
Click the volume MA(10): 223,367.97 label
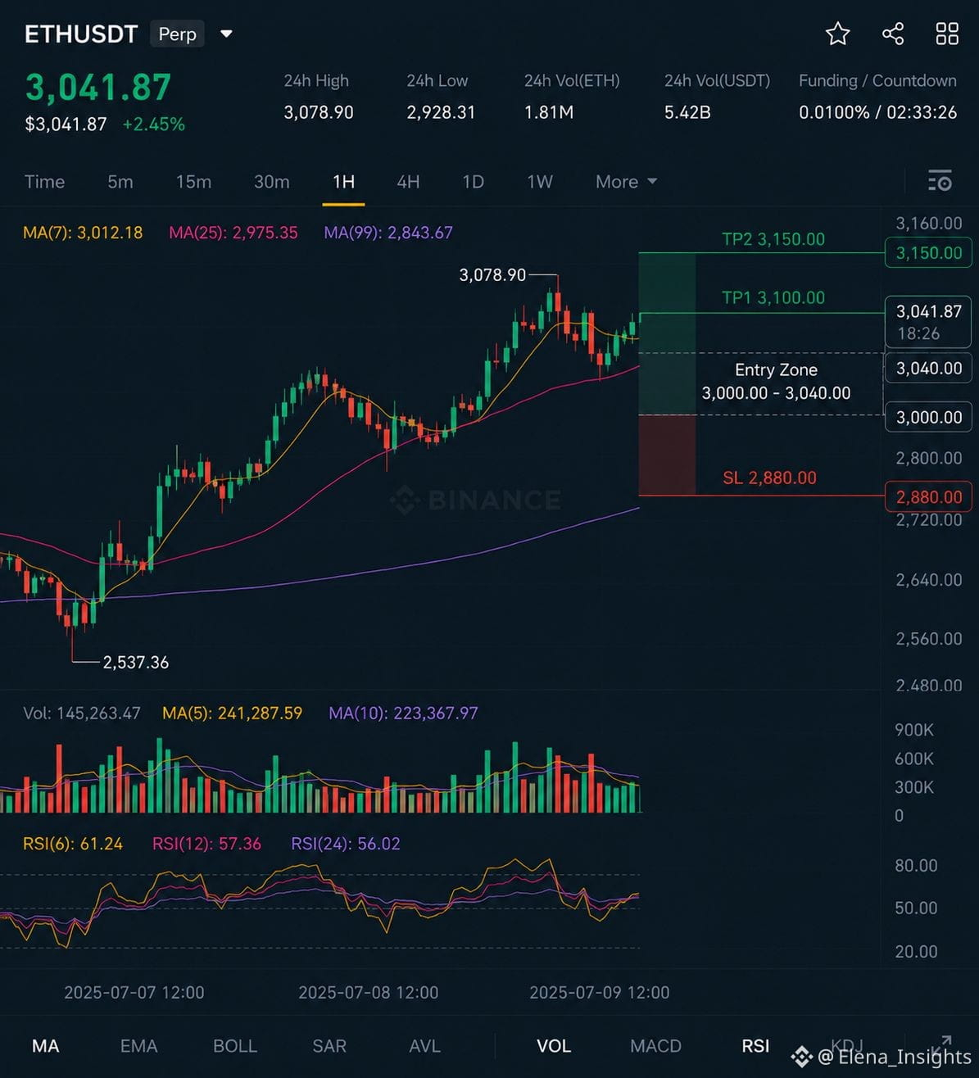click(x=403, y=713)
